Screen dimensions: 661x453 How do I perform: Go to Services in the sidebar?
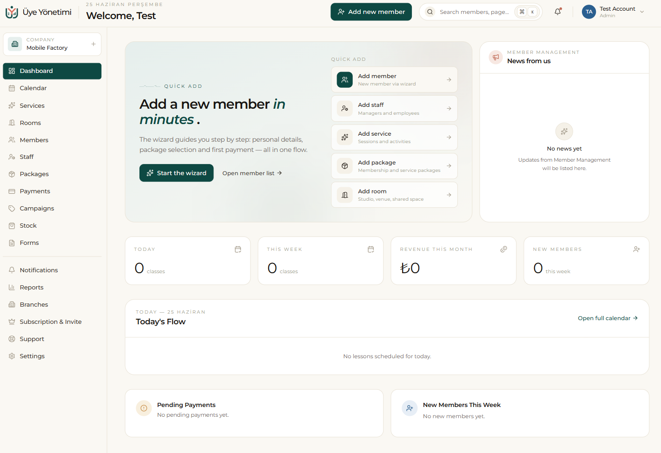(x=52, y=105)
